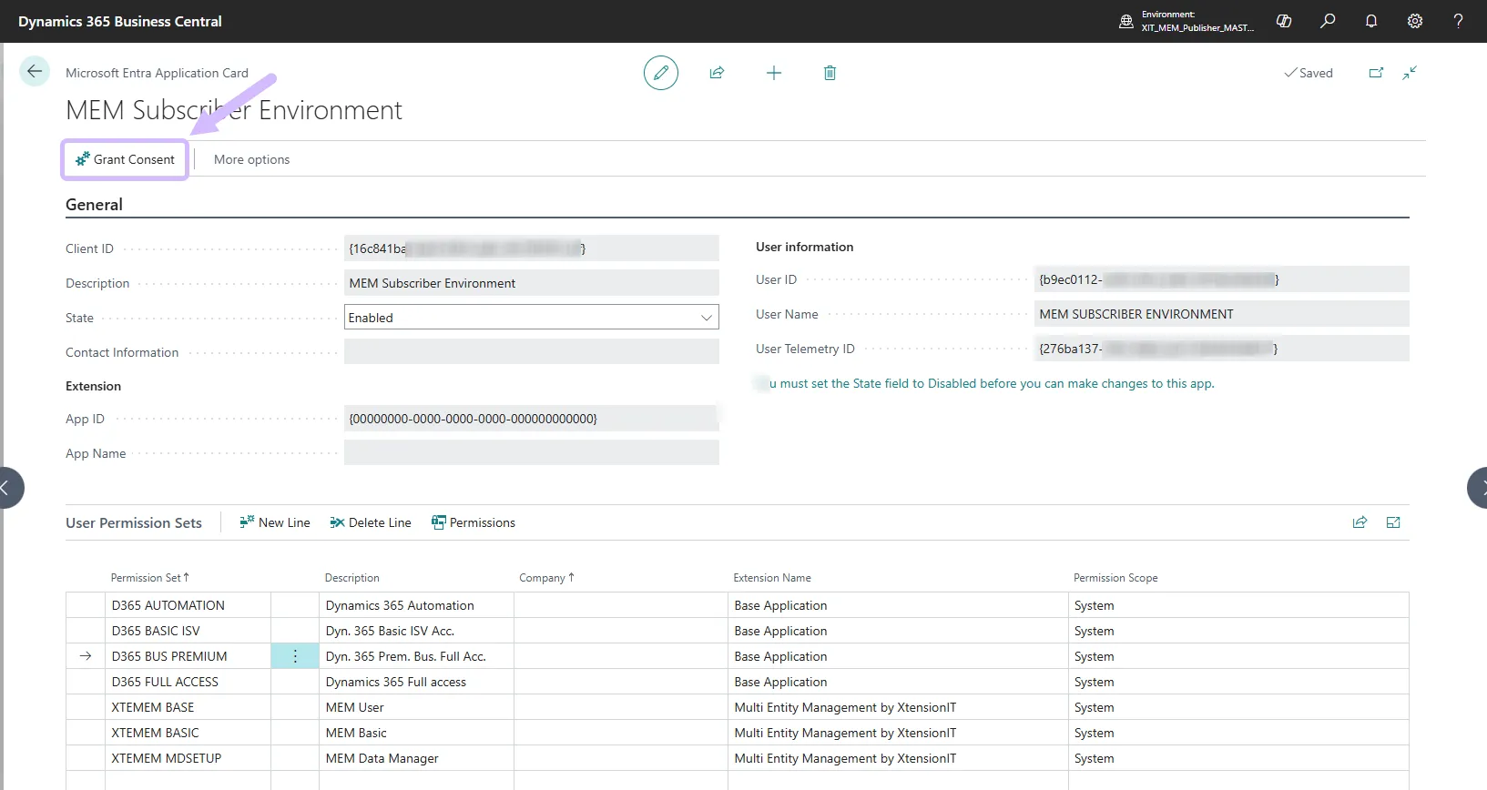Click the share icon in page header
Image resolution: width=1487 pixels, height=790 pixels.
(717, 73)
